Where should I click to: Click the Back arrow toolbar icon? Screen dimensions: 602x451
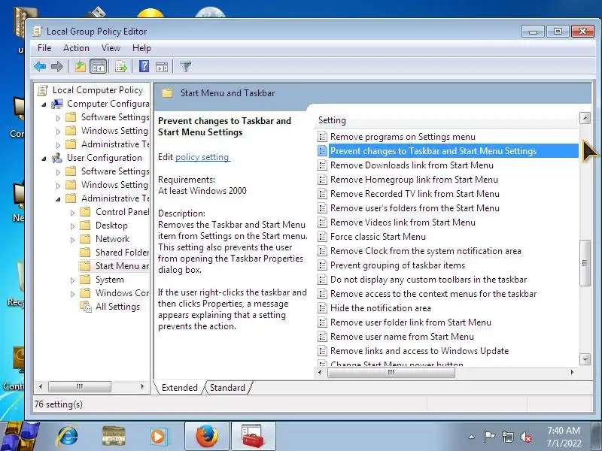(40, 67)
